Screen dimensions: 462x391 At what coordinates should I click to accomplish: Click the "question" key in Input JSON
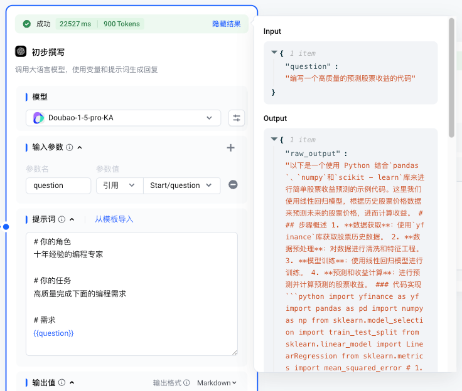click(308, 66)
